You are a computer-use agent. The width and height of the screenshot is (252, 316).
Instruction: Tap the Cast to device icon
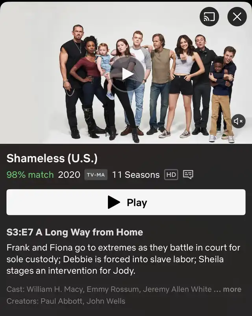(x=209, y=17)
